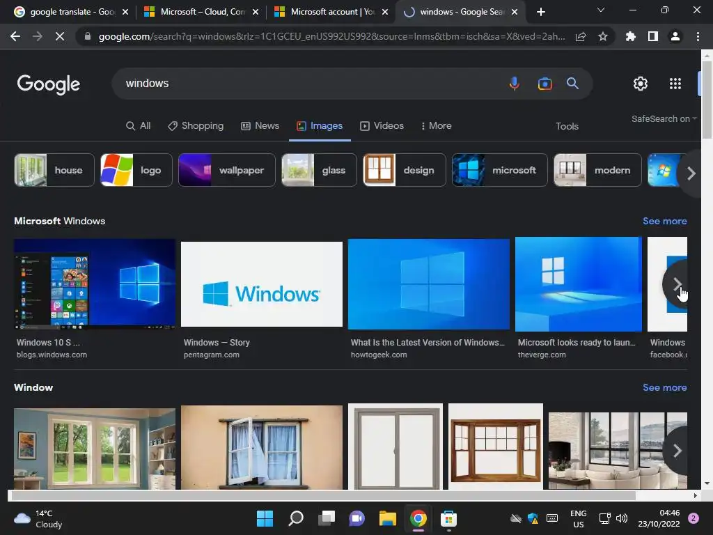Open taskbar Search
The width and height of the screenshot is (713, 535).
tap(295, 518)
